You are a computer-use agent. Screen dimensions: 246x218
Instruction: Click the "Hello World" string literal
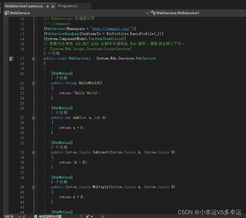(86, 93)
